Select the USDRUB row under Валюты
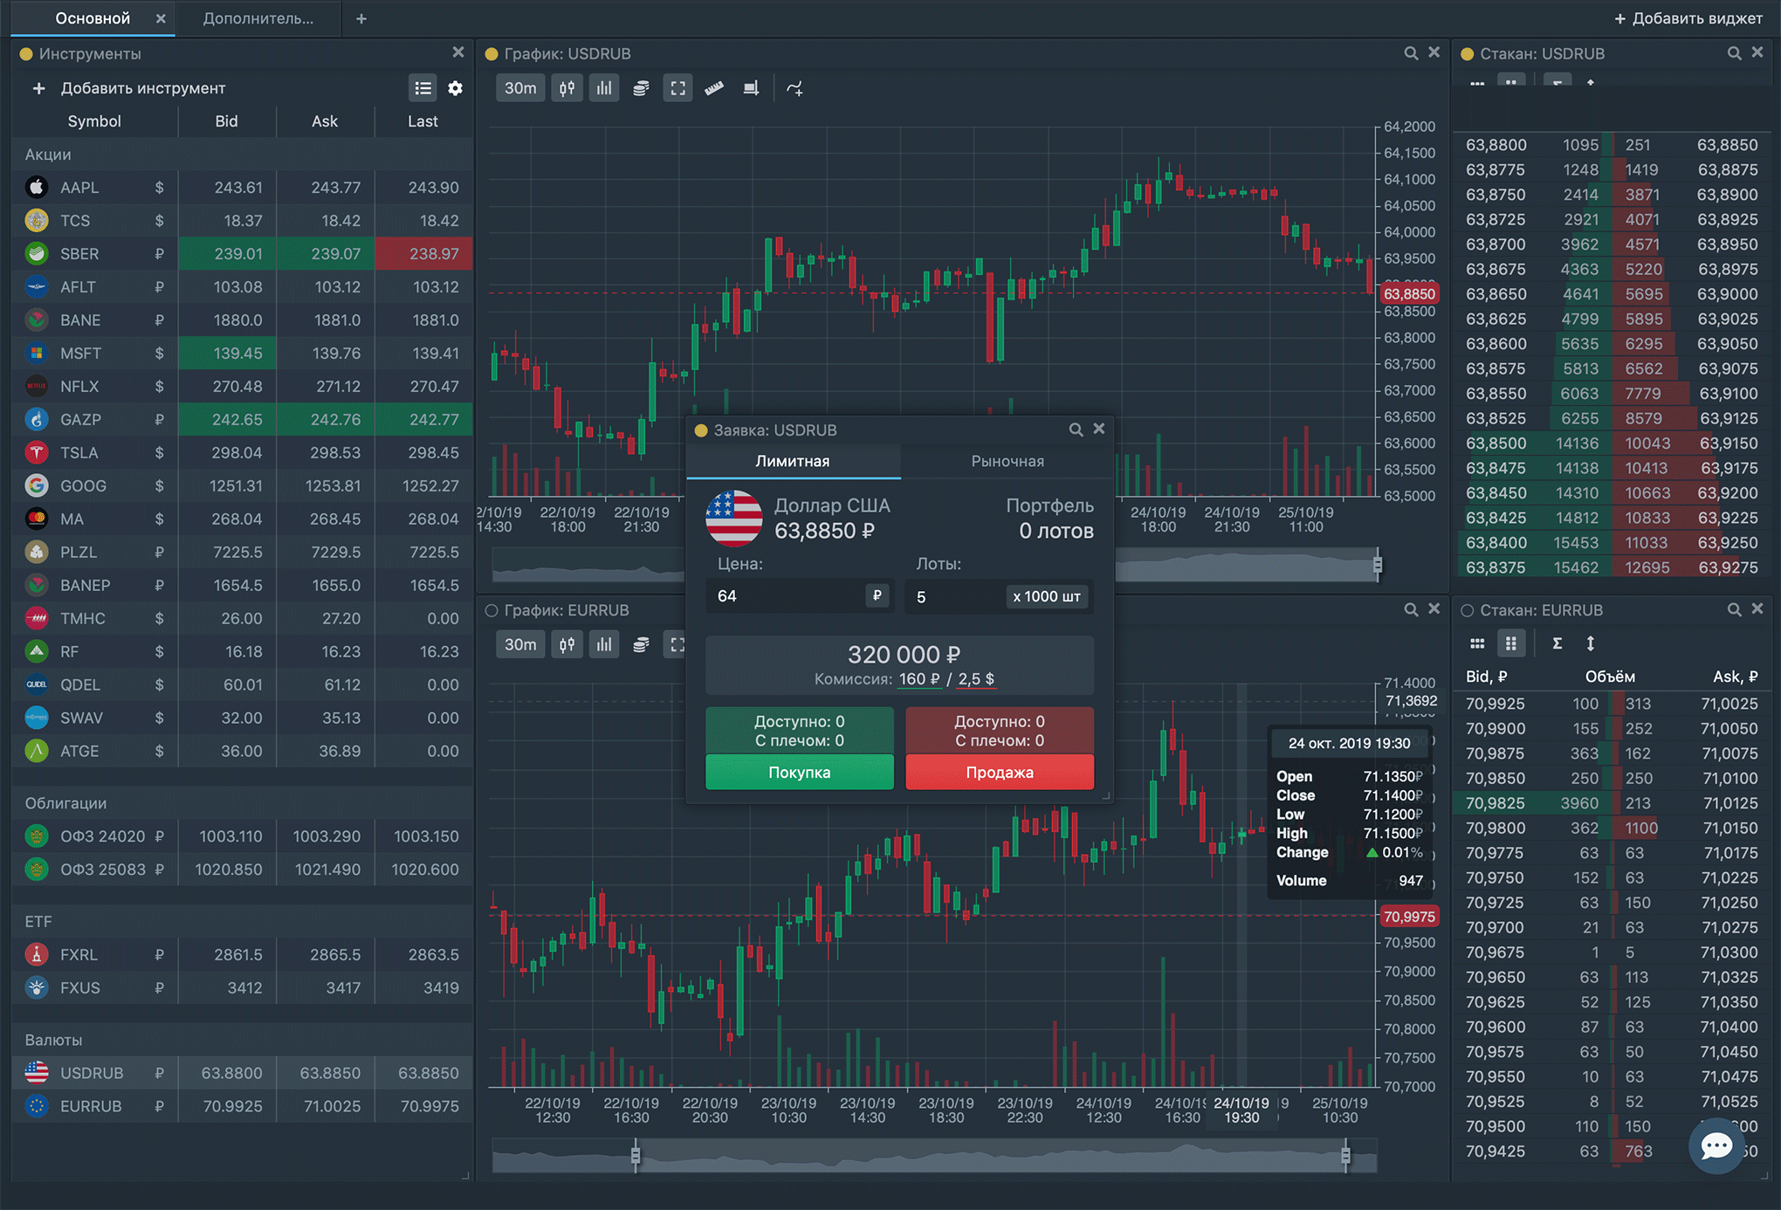The width and height of the screenshot is (1781, 1210). coord(243,1073)
